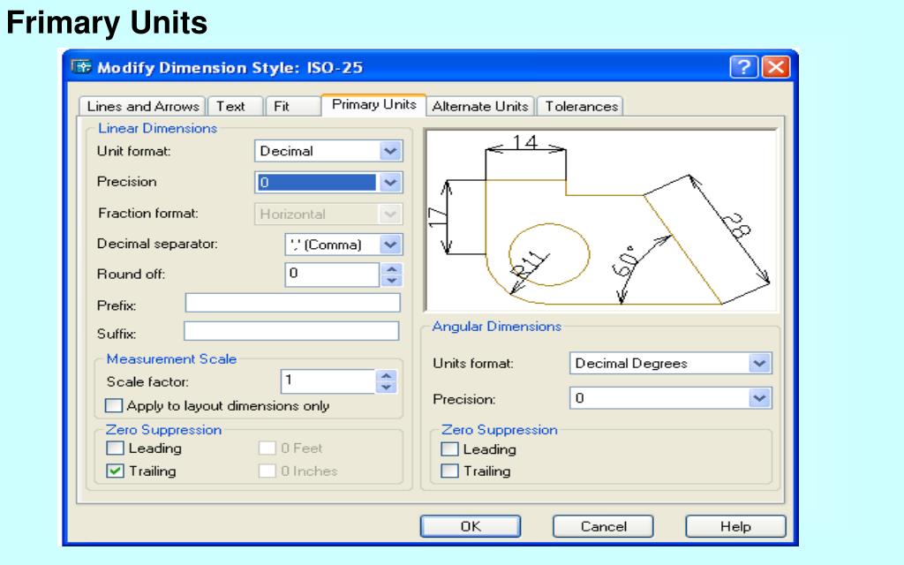Screen dimensions: 904x565
Task: Click into the Prefix text field
Action: [x=293, y=303]
